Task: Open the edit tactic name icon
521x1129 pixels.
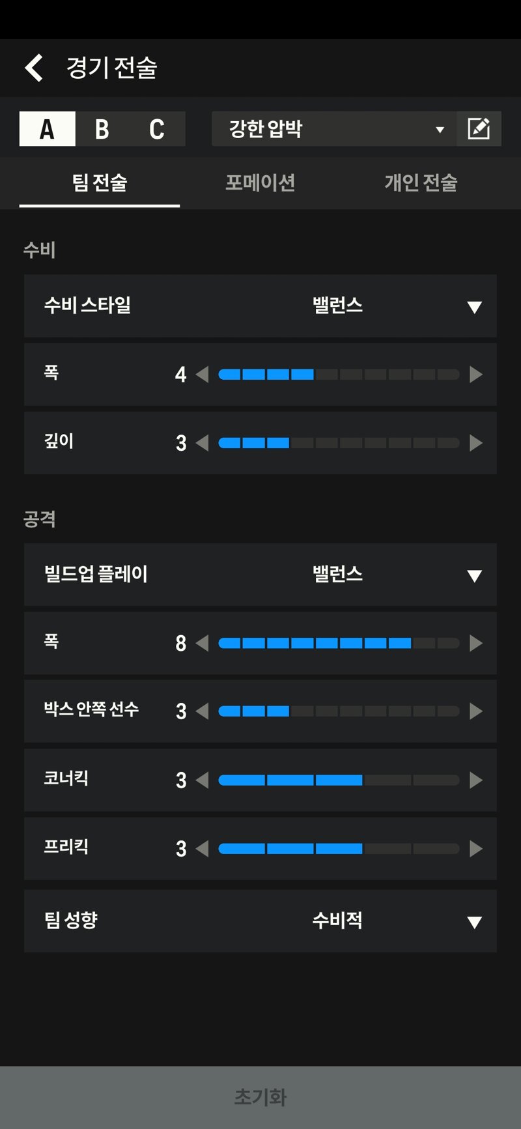Action: click(x=479, y=128)
